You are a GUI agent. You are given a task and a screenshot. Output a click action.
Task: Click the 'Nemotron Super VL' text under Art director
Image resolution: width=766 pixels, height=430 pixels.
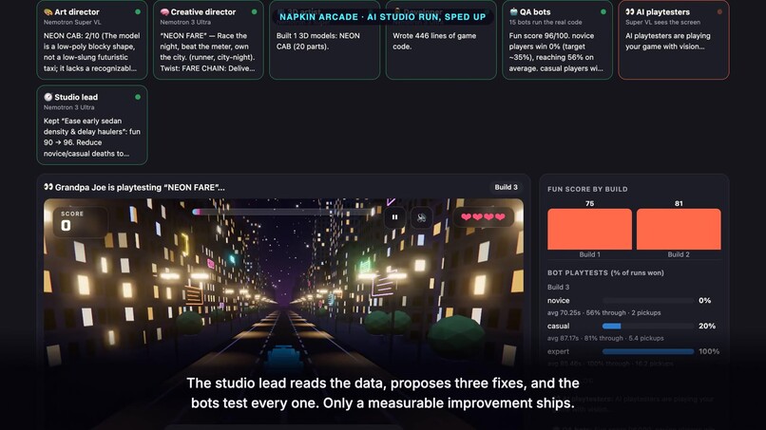click(x=72, y=23)
